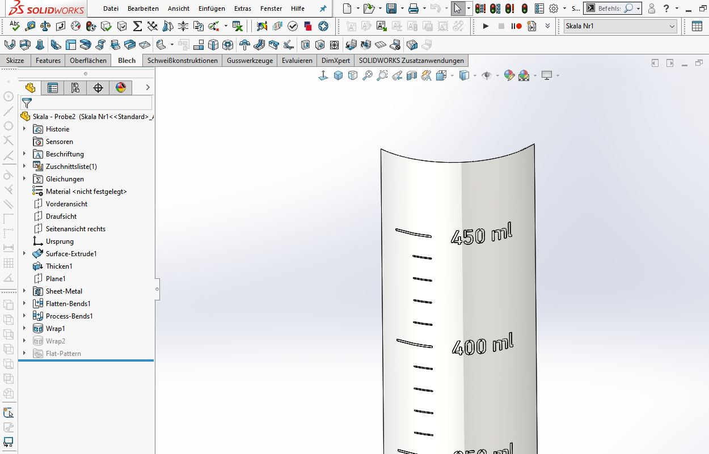
Task: Open the ConfigurationManager tab icon
Action: pyautogui.click(x=75, y=87)
